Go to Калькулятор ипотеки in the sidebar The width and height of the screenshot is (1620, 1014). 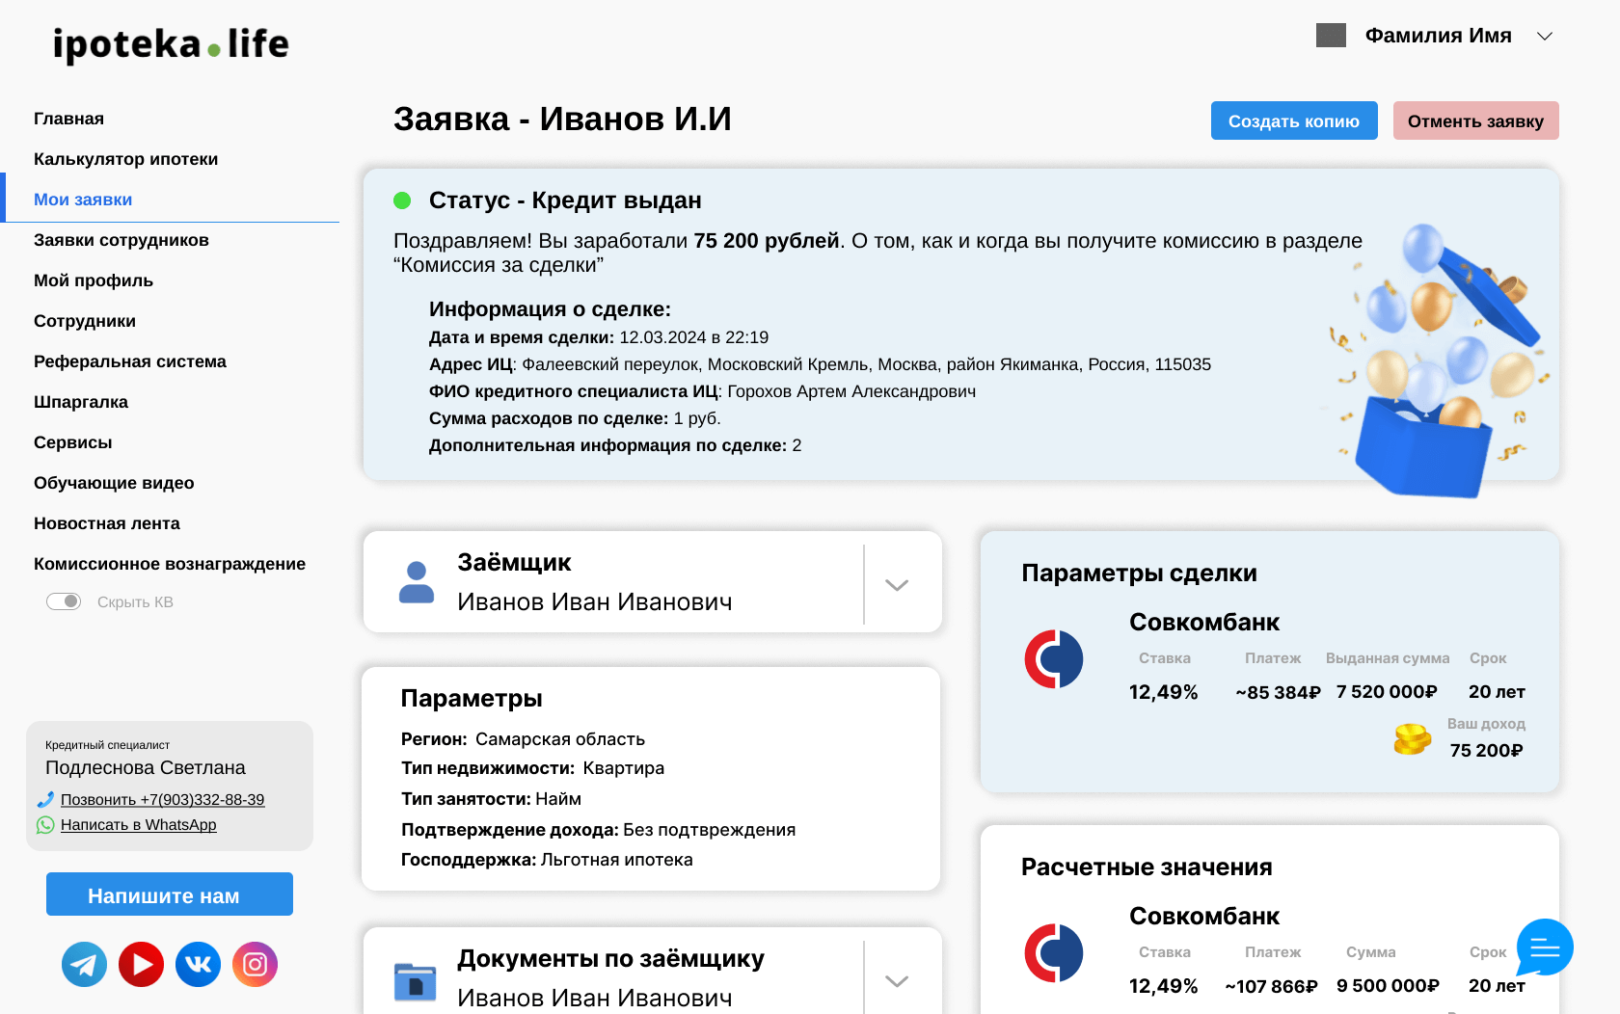[x=126, y=158]
